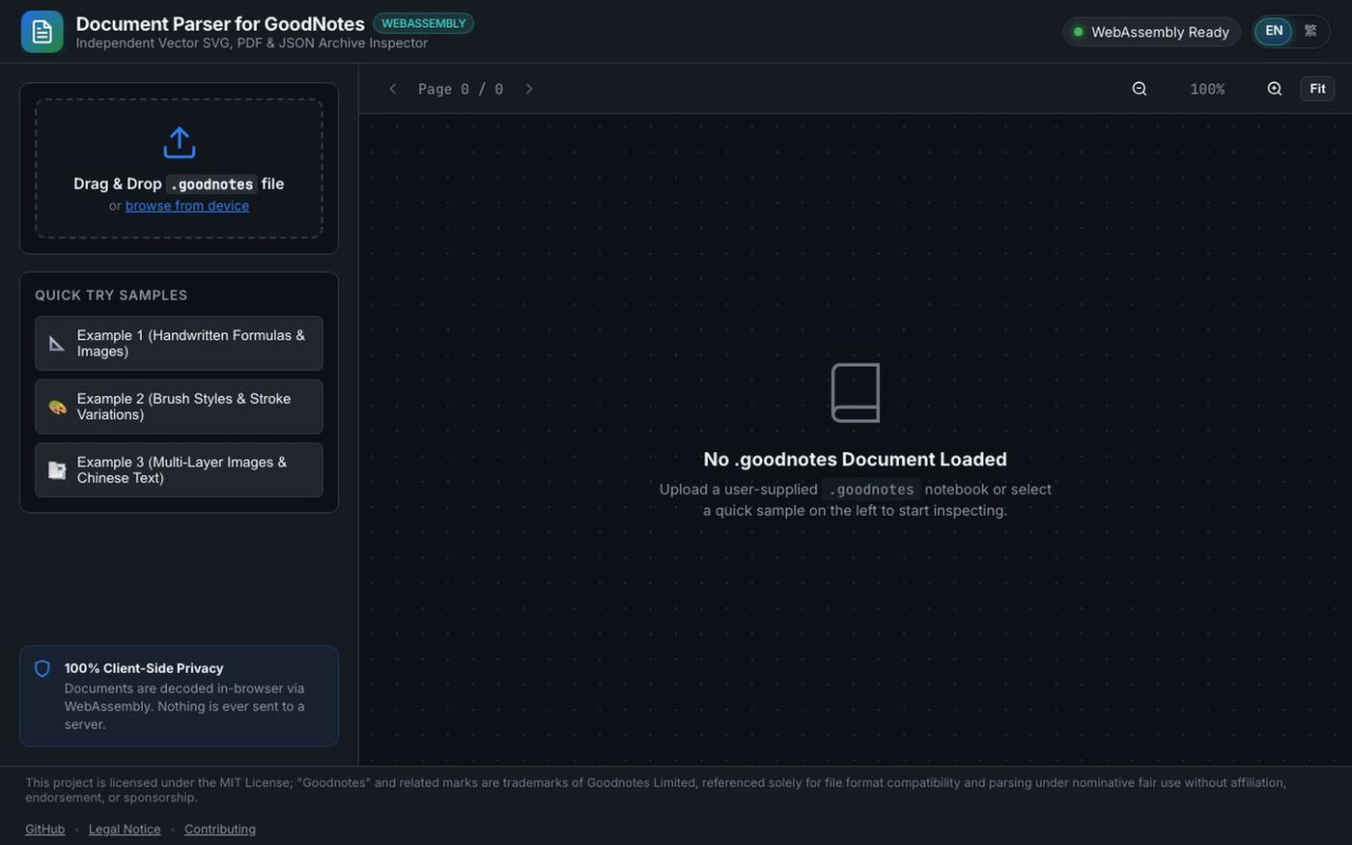Click the green WebAssembly status dot
1352x845 pixels.
coord(1079,32)
